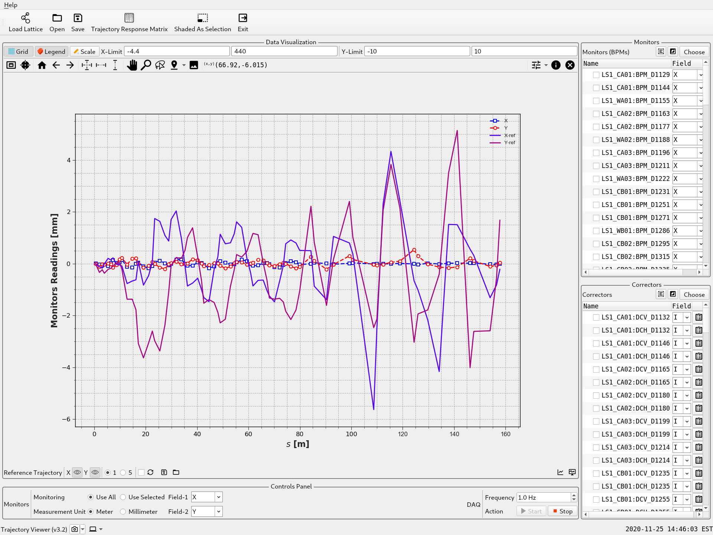Click Choose in the Monitors panel
The height and width of the screenshot is (535, 713).
point(694,52)
